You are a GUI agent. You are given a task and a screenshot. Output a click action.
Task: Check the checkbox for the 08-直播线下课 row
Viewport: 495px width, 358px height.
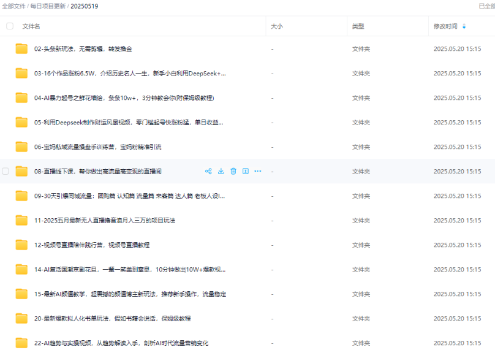tap(6, 171)
